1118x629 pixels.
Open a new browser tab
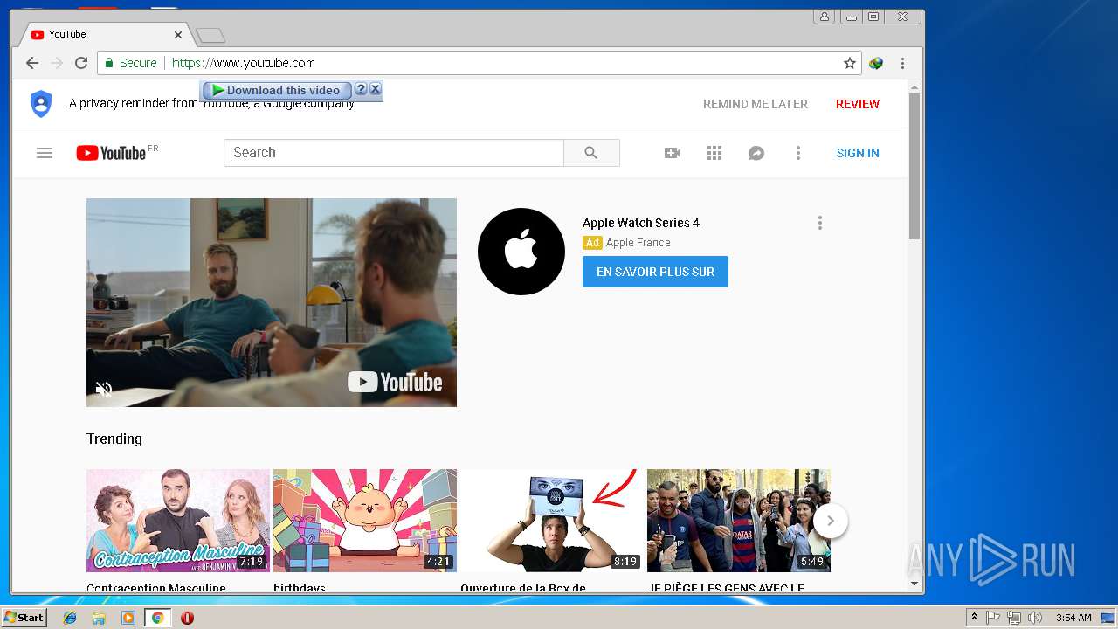pyautogui.click(x=210, y=35)
